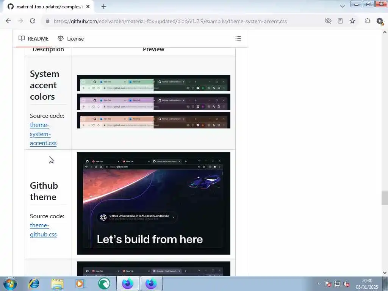Click the muted volume tray icon
This screenshot has width=388, height=291.
click(x=346, y=284)
